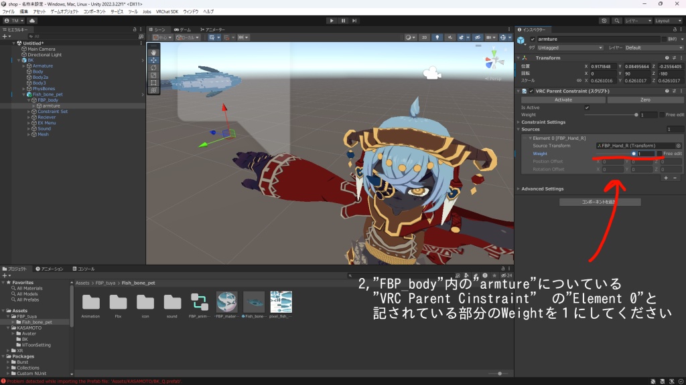Click the Activate button

(563, 100)
